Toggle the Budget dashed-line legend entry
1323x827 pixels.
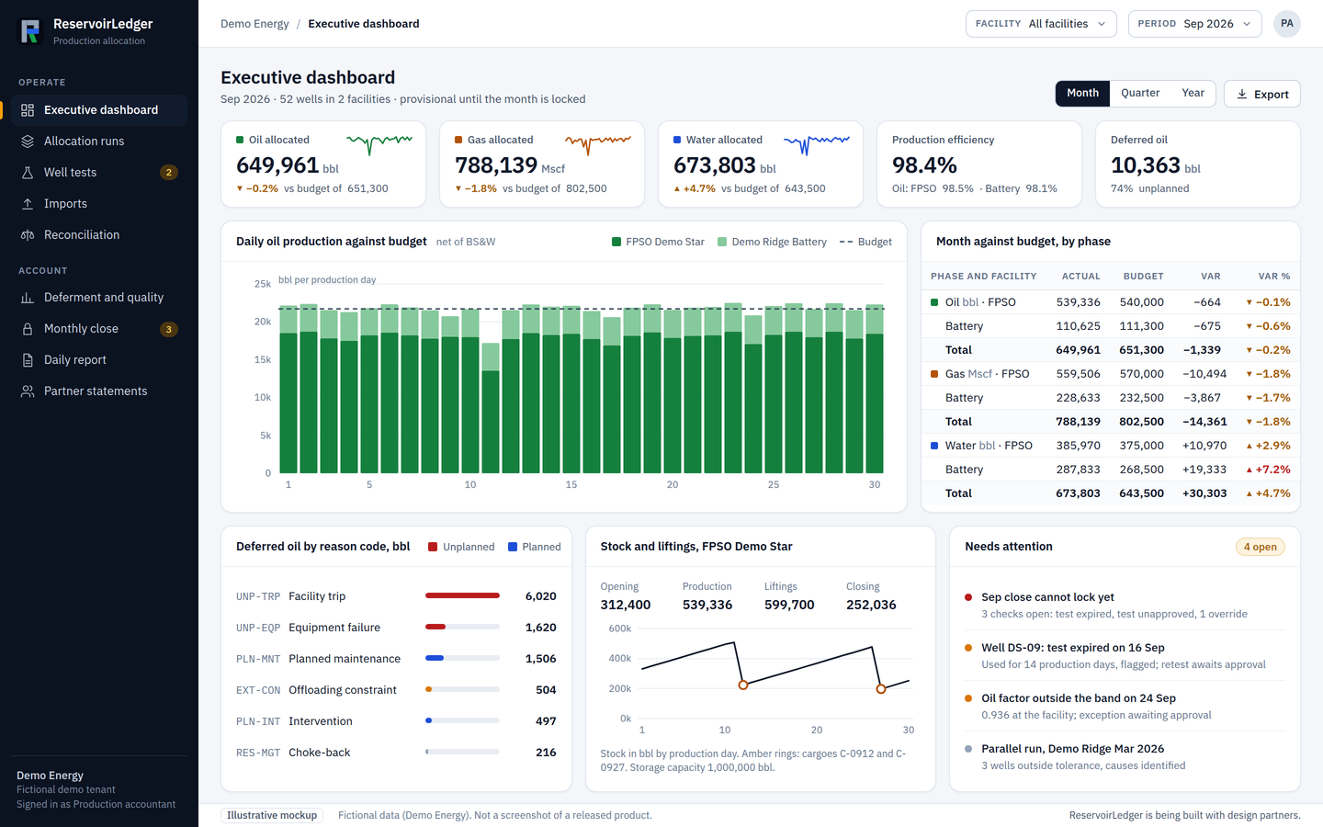[865, 242]
